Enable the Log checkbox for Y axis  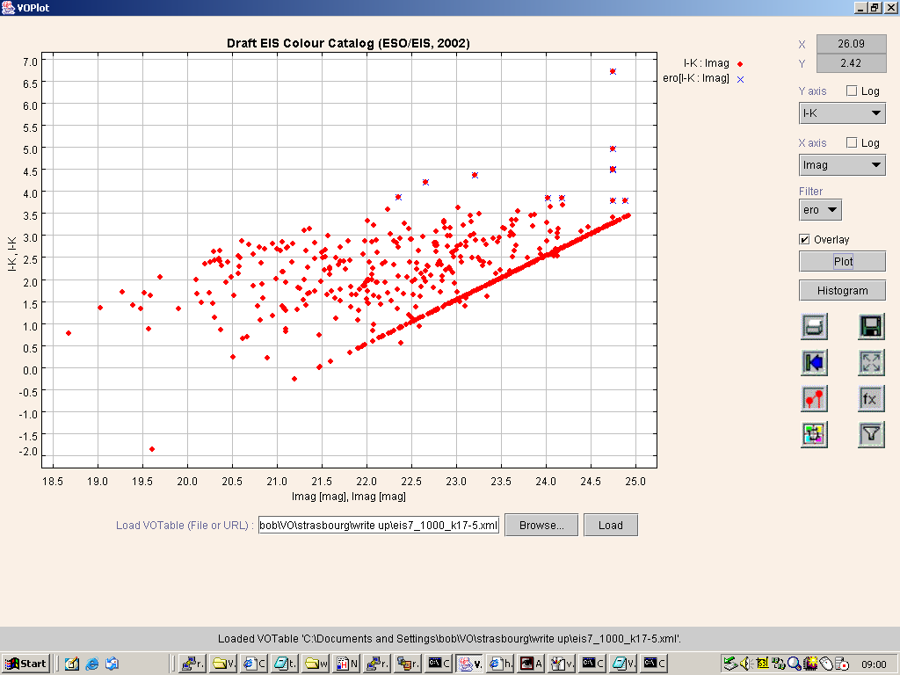click(851, 91)
